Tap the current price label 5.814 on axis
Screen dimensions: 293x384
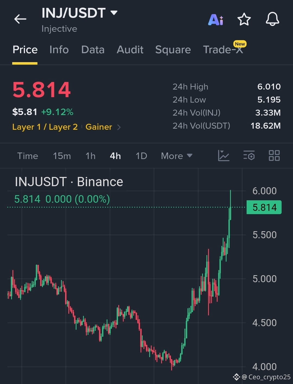[x=264, y=207]
